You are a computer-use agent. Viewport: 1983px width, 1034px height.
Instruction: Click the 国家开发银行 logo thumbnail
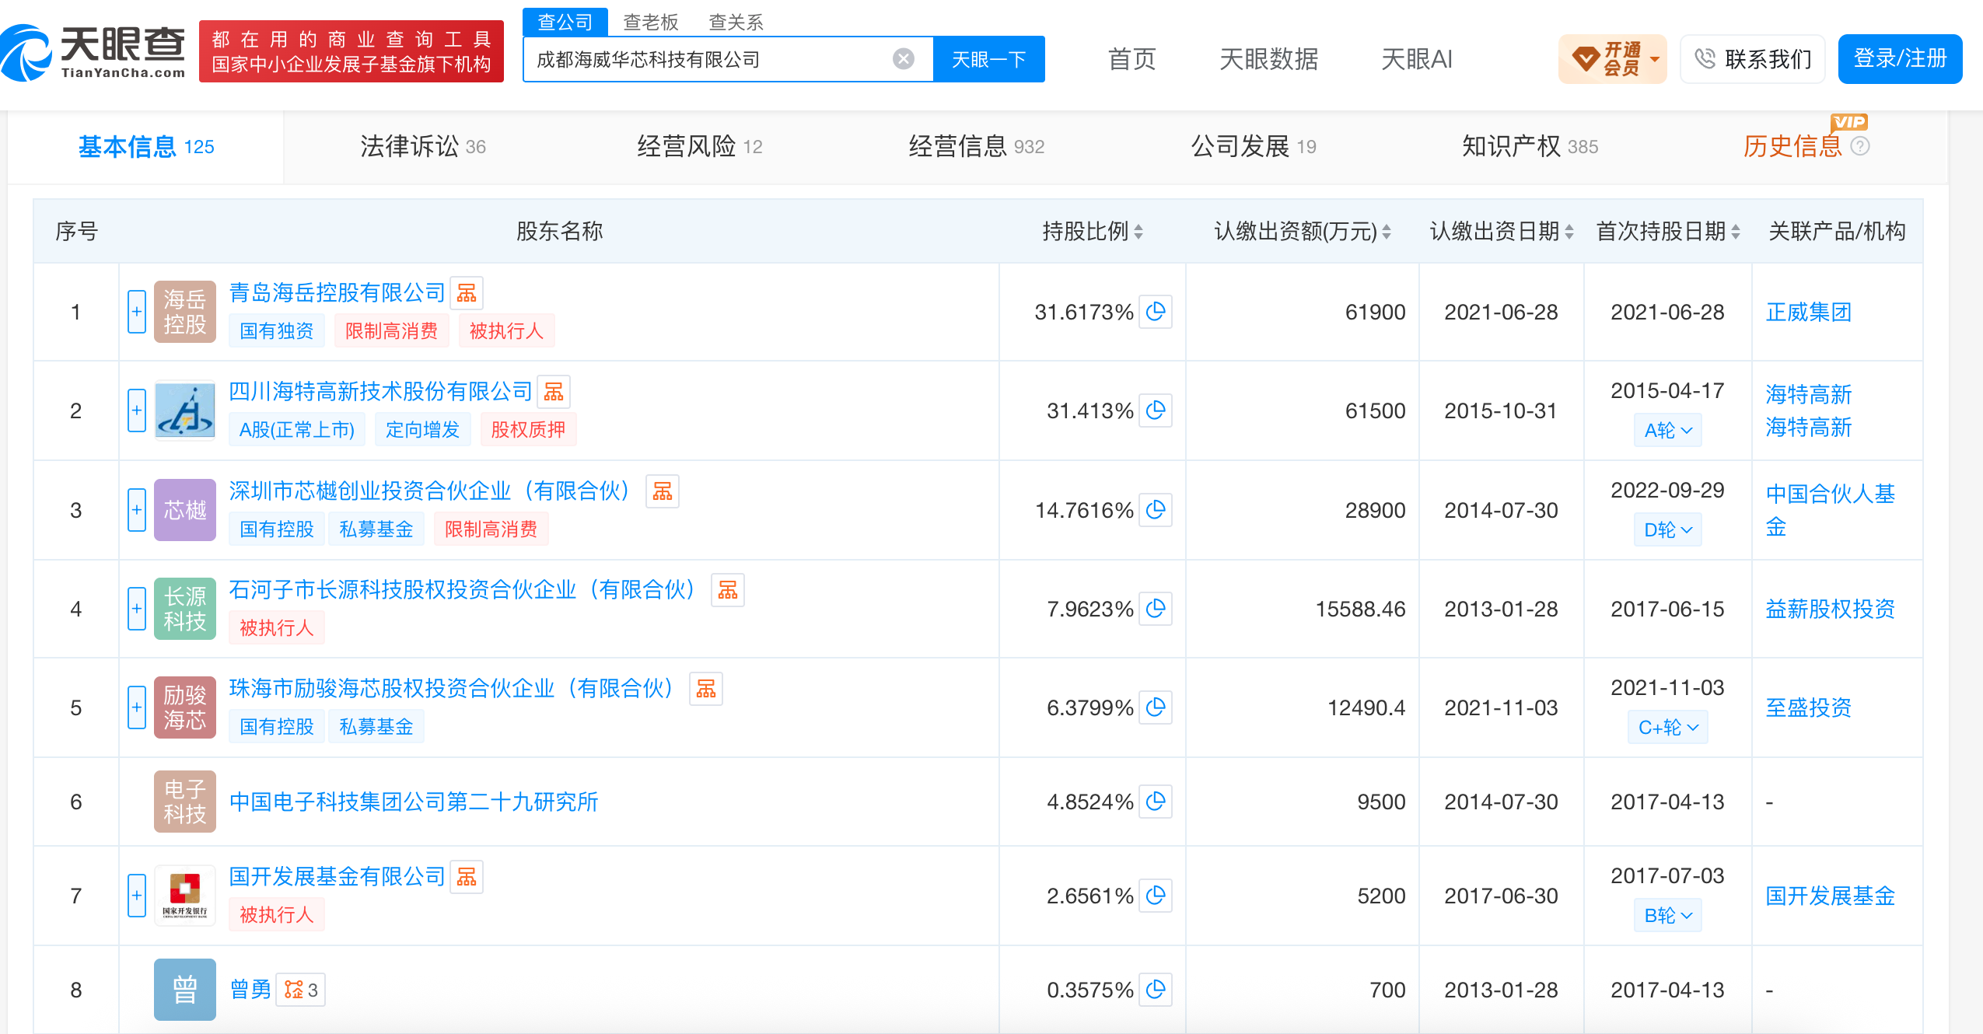(185, 896)
